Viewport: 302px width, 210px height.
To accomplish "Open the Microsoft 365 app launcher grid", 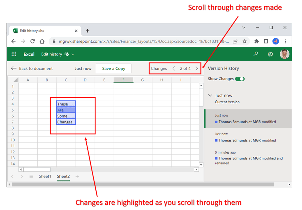I will coord(14,54).
